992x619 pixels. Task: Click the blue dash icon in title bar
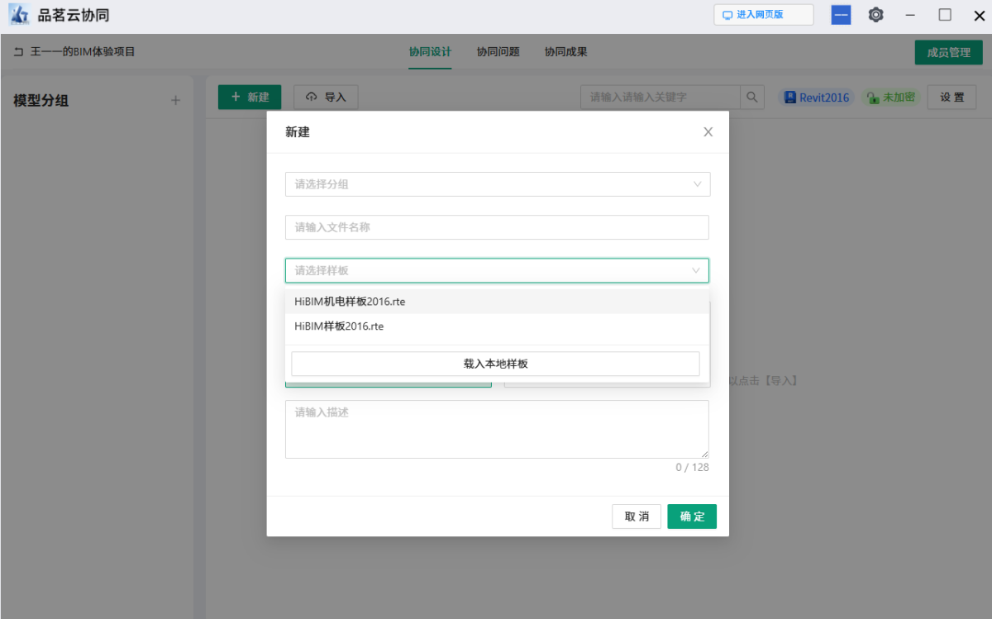841,15
